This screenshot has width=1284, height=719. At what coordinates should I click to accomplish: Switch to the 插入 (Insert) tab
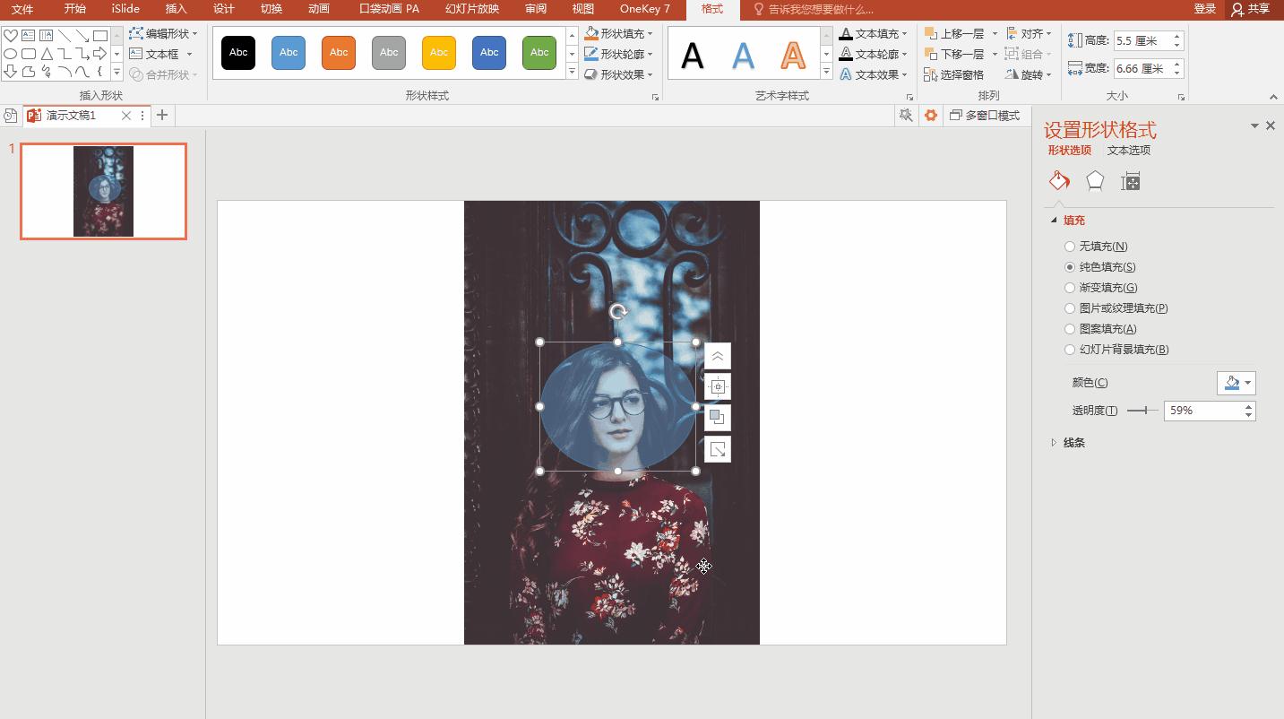click(177, 9)
